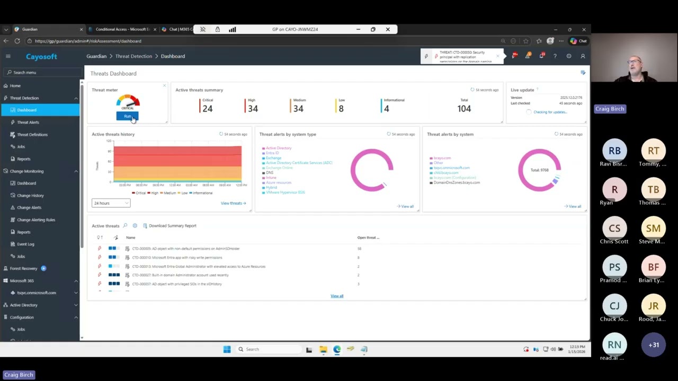
Task: Open Change Alerting Rules
Action: pyautogui.click(x=36, y=220)
